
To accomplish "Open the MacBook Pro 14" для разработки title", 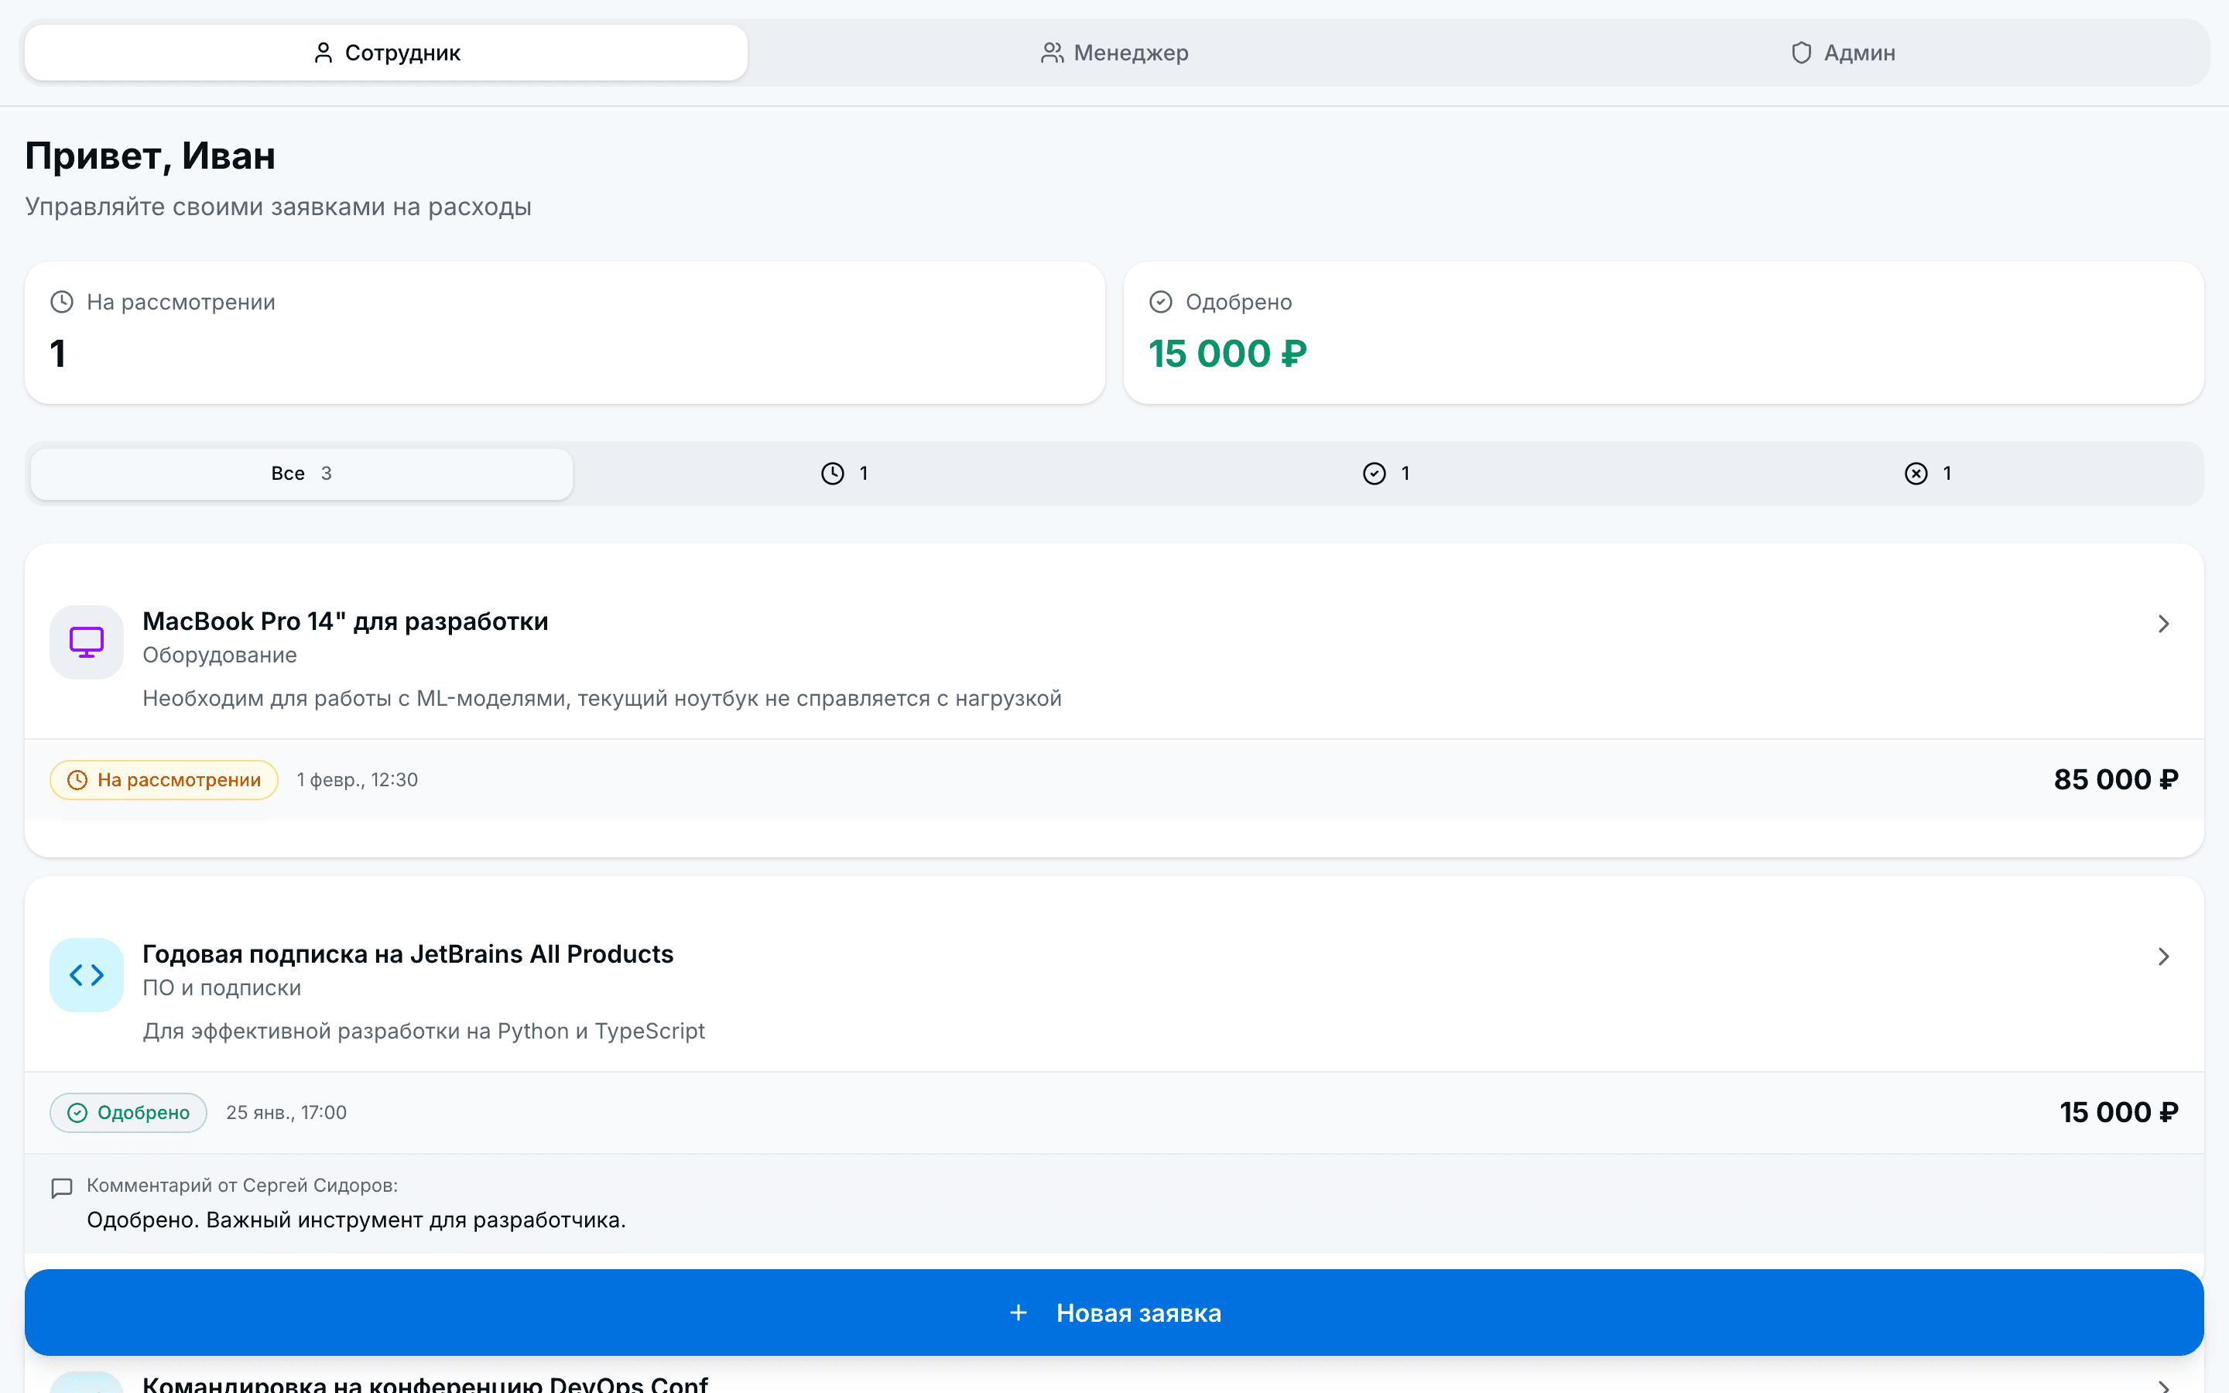I will (345, 621).
